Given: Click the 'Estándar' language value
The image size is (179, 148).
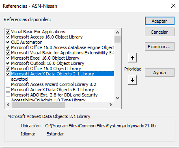Looking at the screenshot, I should coord(55,134).
